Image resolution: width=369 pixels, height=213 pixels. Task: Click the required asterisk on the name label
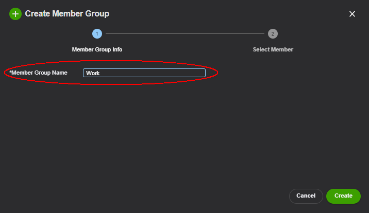pos(10,72)
